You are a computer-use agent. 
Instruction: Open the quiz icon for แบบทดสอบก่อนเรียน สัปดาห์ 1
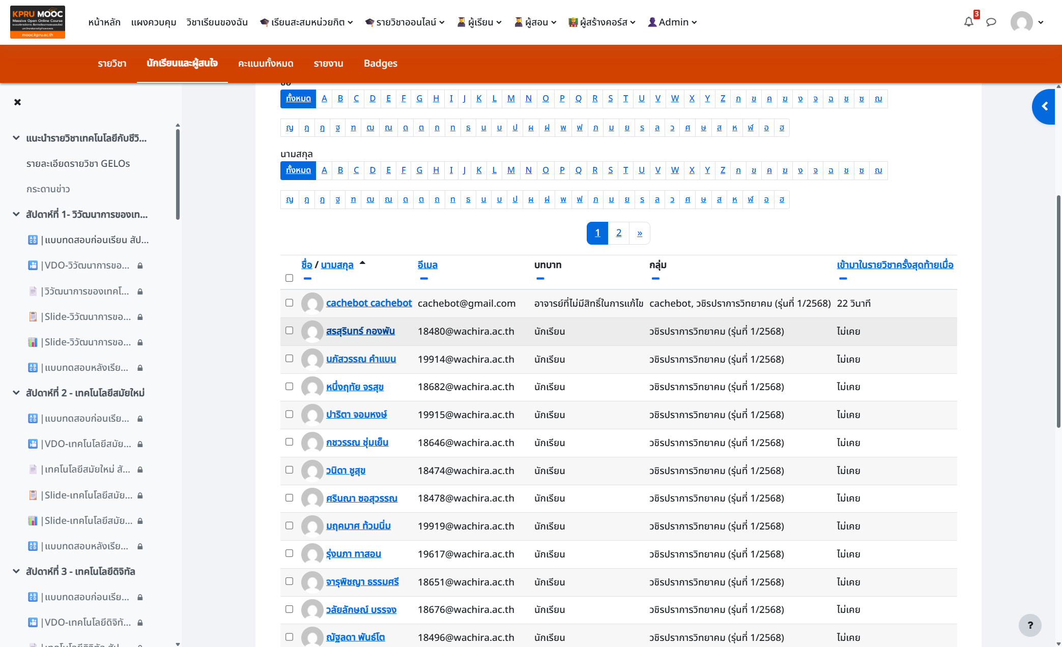coord(33,240)
